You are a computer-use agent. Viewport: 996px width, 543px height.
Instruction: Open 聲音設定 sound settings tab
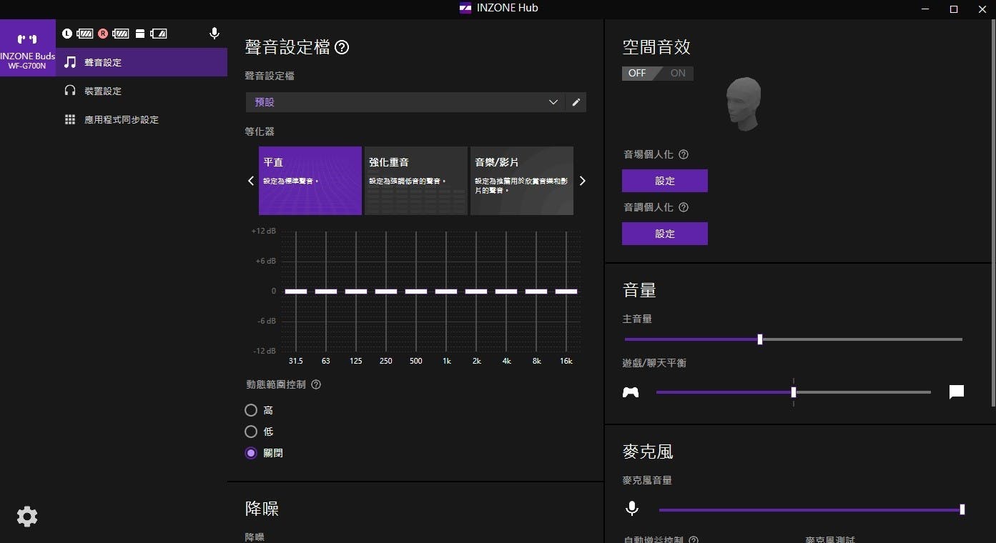pyautogui.click(x=142, y=62)
